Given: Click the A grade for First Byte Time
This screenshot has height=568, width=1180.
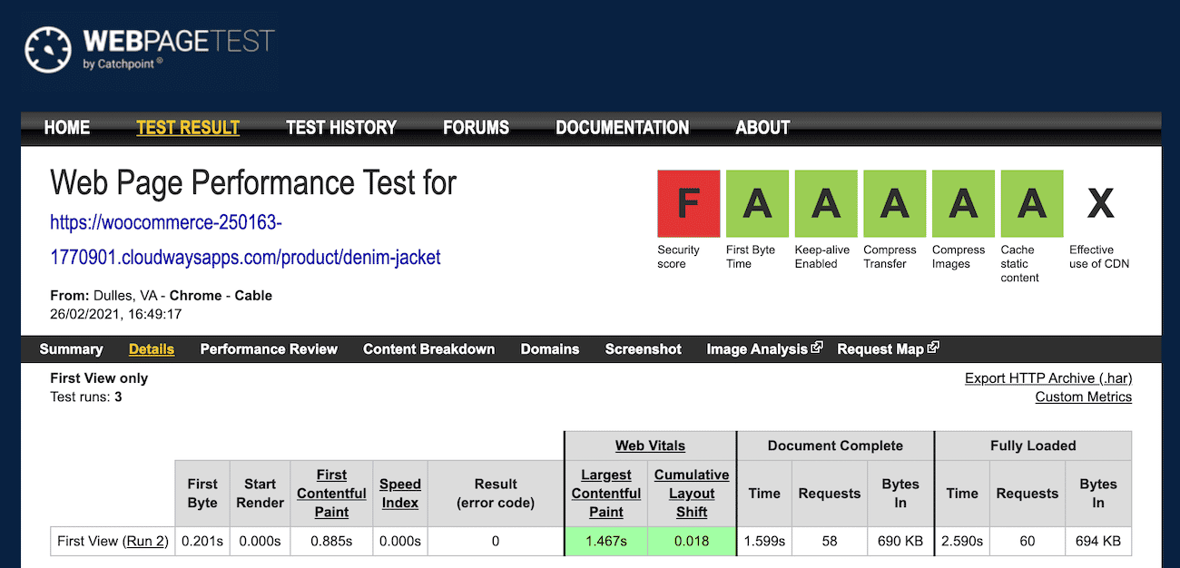Looking at the screenshot, I should [x=757, y=203].
